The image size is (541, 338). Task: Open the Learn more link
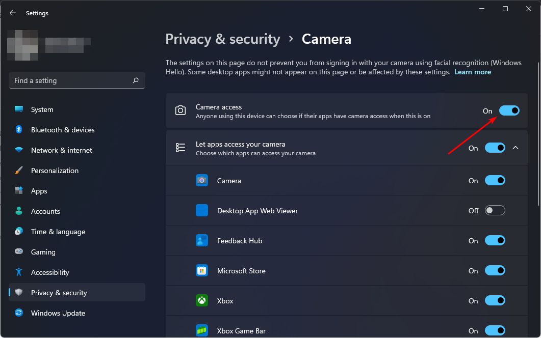click(473, 72)
